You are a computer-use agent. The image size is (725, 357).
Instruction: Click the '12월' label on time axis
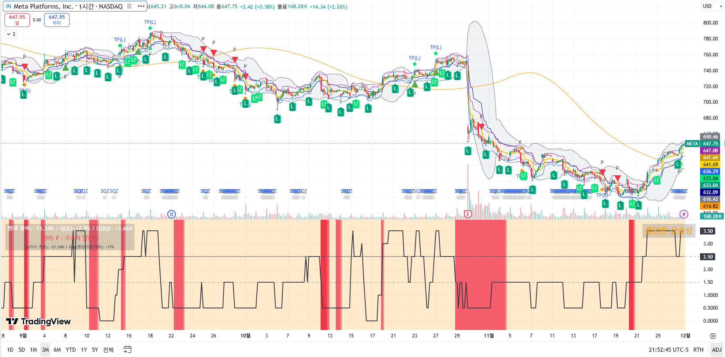[685, 336]
